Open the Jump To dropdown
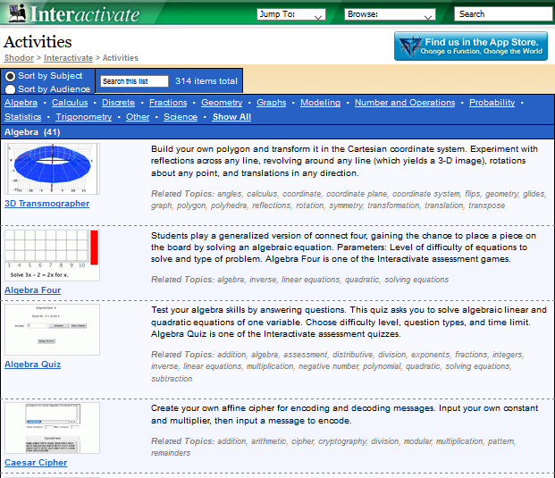 [291, 14]
